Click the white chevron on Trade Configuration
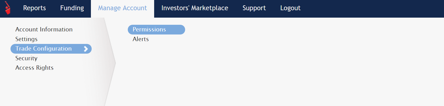 (x=86, y=49)
